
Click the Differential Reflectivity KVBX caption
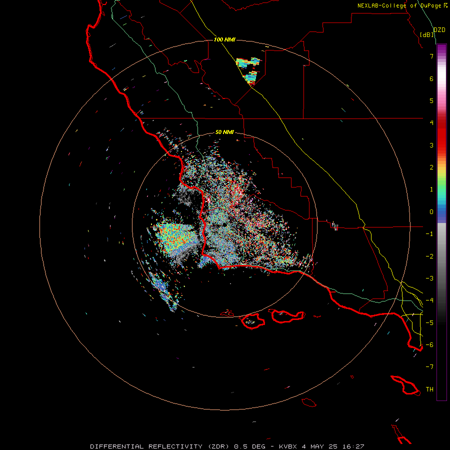tap(227, 446)
